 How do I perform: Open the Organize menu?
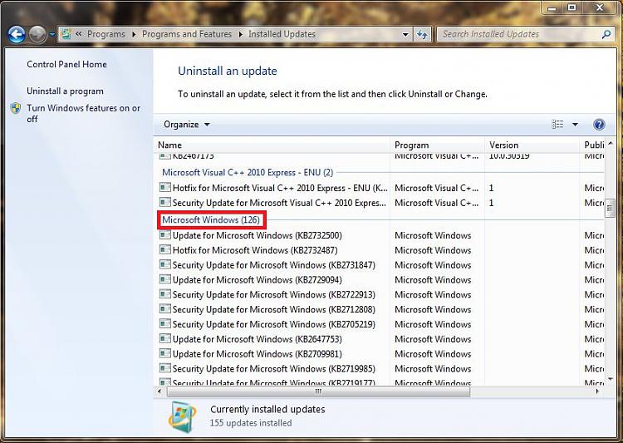187,125
